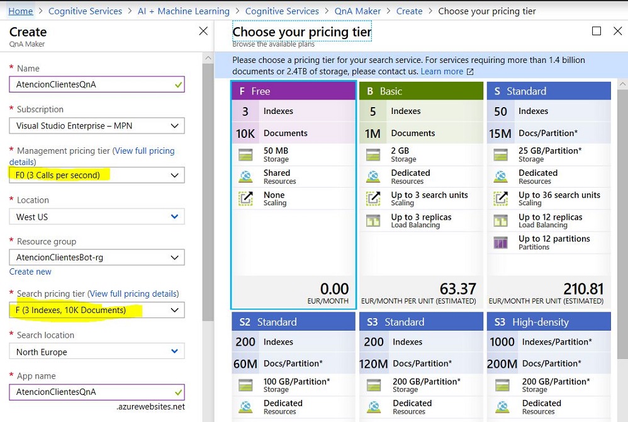Click the S2 Standard Dedicated resources icon
This screenshot has height=422, width=628.
pyautogui.click(x=245, y=407)
